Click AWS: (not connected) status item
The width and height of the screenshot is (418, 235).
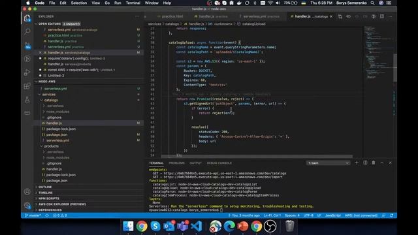point(361,215)
